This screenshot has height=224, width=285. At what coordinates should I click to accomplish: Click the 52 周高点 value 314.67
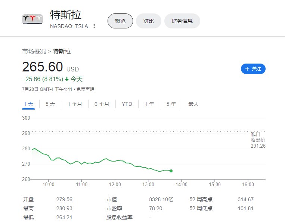point(245,199)
